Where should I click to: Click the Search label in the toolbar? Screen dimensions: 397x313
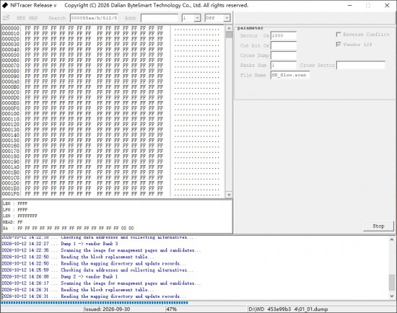click(x=57, y=18)
